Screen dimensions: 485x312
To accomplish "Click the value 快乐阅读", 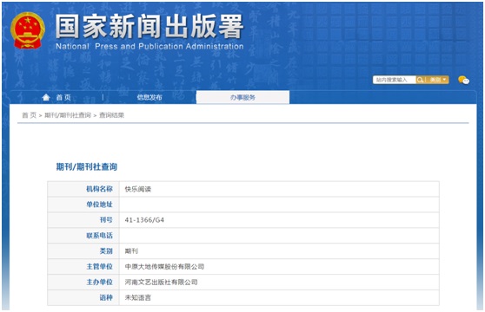I will [138, 189].
